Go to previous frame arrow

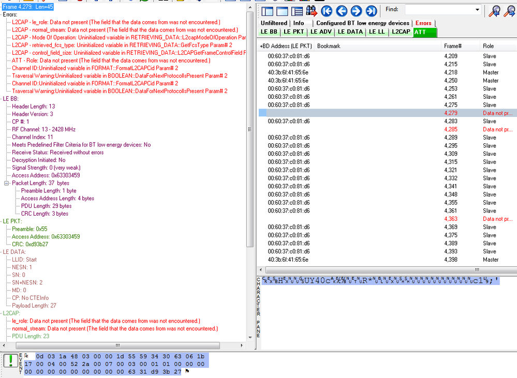tap(342, 11)
